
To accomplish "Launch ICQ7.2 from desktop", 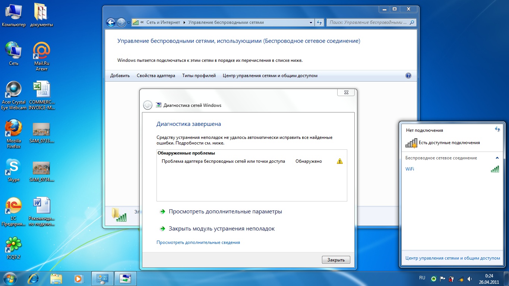I will (14, 248).
